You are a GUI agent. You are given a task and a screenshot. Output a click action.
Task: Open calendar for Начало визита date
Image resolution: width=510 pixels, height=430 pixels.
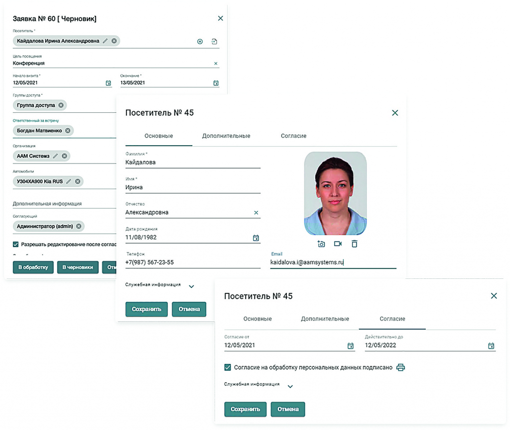(109, 83)
